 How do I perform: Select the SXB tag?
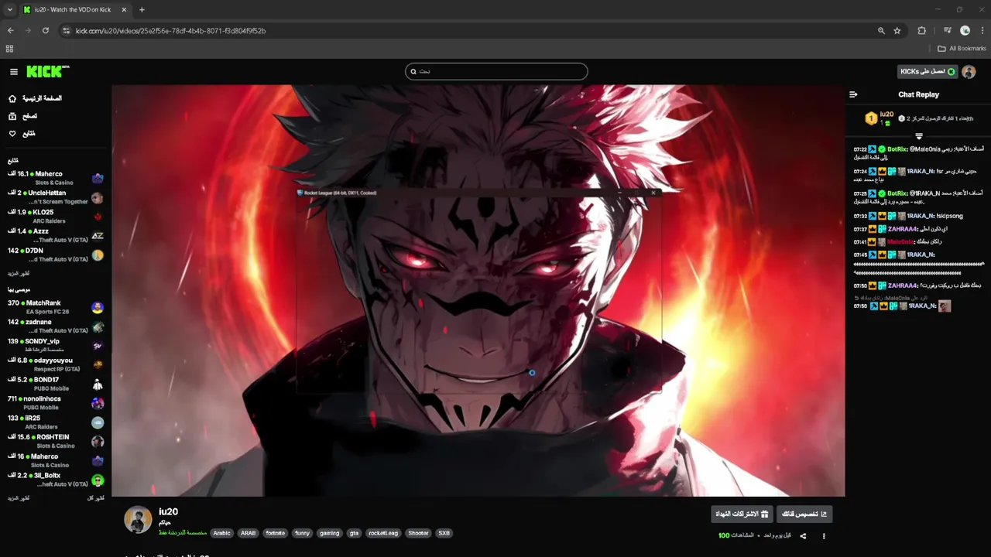point(444,533)
